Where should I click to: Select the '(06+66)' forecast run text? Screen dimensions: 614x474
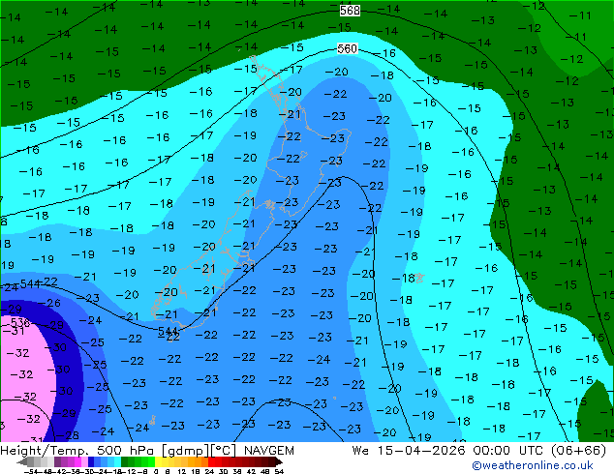pos(579,451)
